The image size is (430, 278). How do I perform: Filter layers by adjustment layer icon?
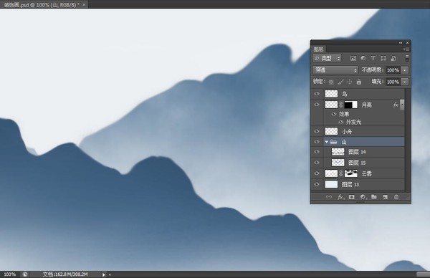click(363, 58)
